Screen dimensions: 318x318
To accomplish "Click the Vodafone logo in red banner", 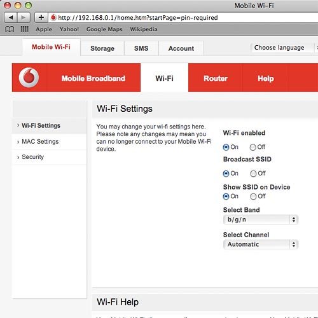I will click(x=29, y=78).
